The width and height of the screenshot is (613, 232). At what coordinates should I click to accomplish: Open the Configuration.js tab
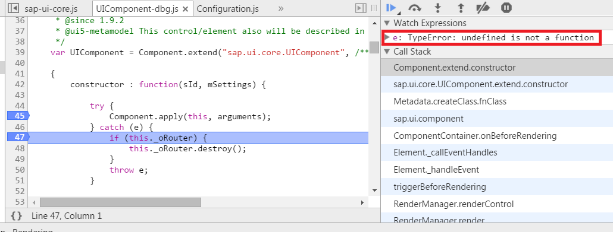pyautogui.click(x=227, y=8)
